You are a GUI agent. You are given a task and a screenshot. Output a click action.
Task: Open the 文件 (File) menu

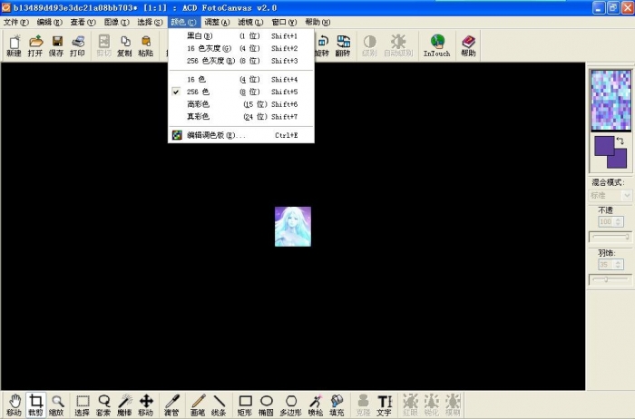pyautogui.click(x=16, y=23)
